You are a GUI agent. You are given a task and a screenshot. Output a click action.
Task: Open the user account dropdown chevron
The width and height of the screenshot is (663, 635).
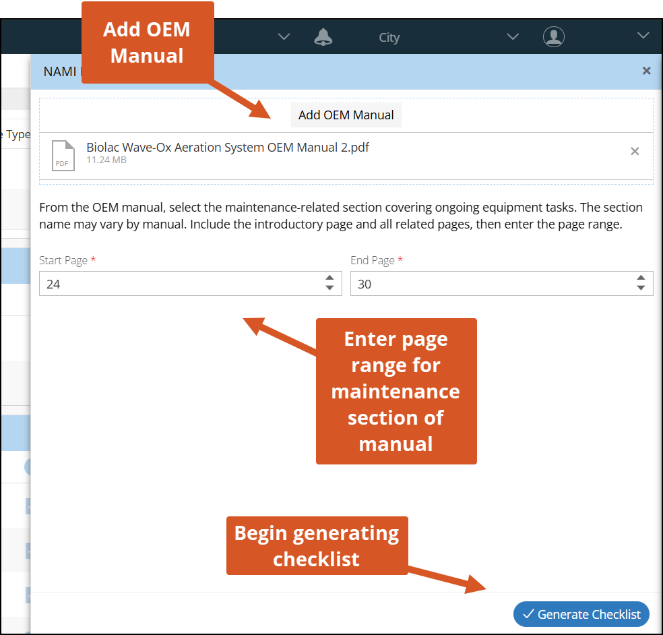(643, 36)
